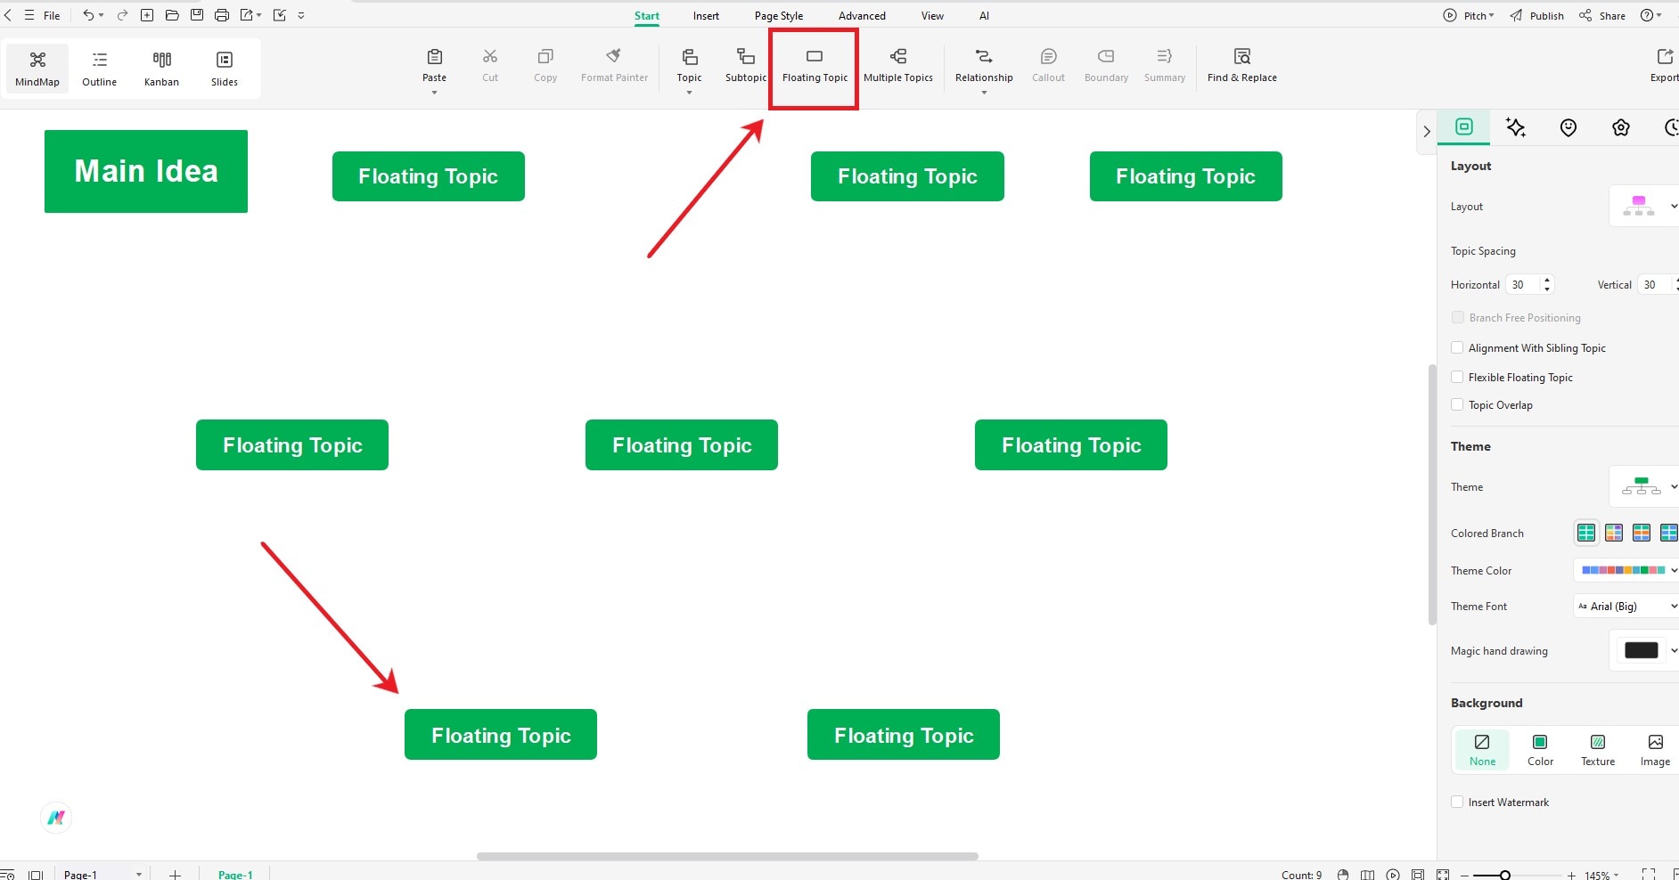Screen dimensions: 1679x880
Task: Select the Main Idea topic
Action: pyautogui.click(x=146, y=171)
